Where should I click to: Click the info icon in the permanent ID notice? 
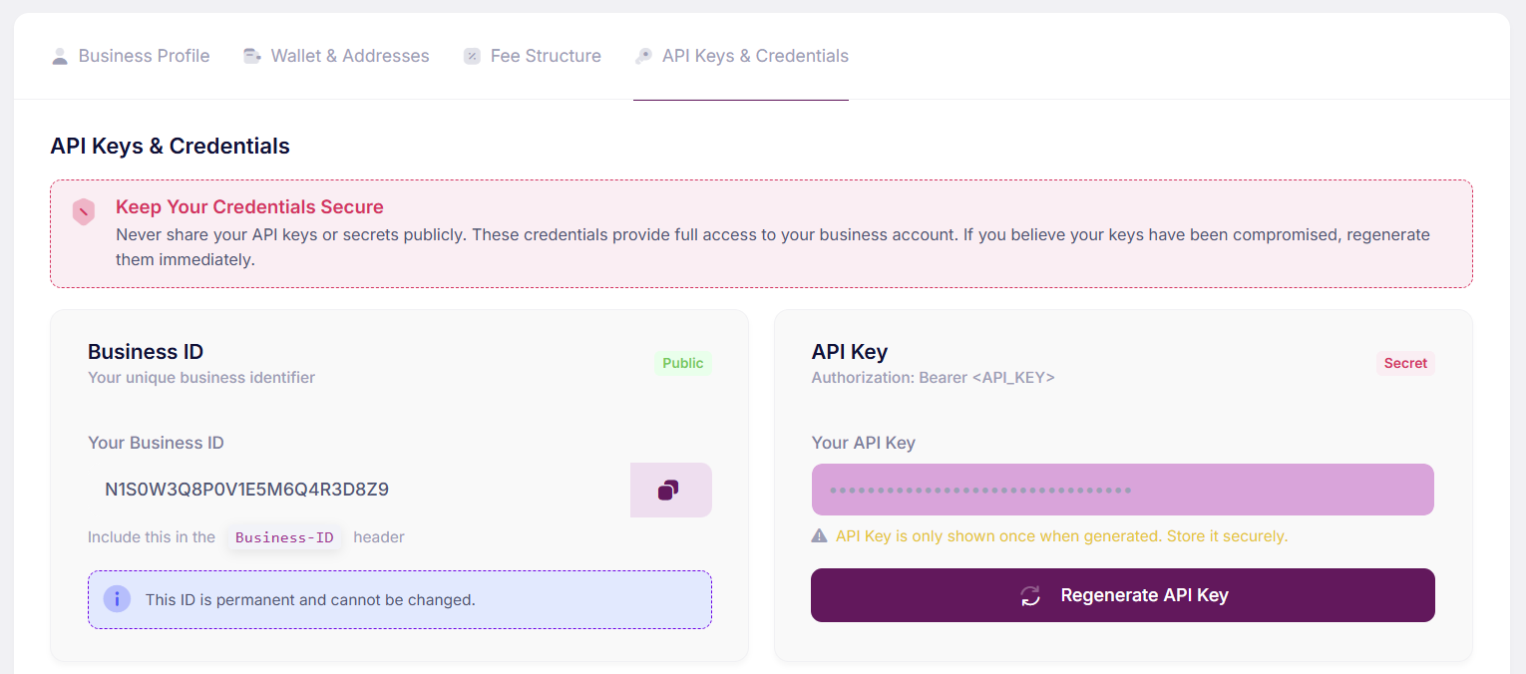[x=117, y=599]
